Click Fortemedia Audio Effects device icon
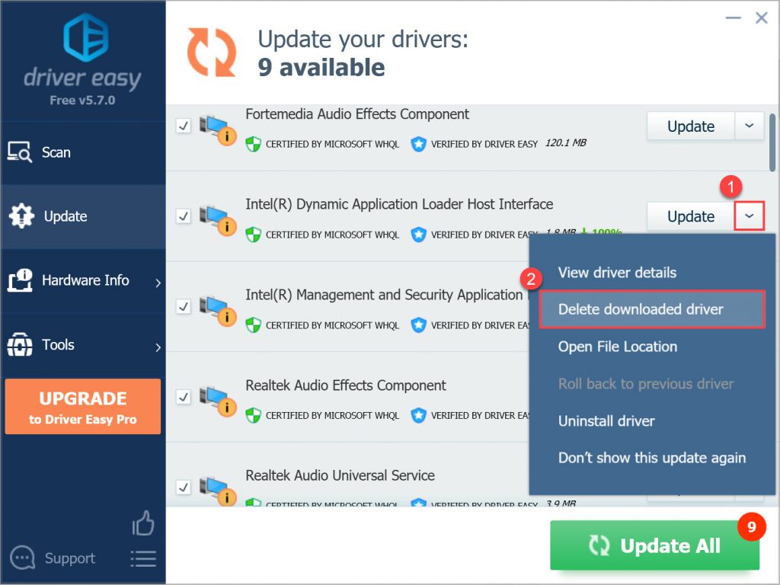 216,129
